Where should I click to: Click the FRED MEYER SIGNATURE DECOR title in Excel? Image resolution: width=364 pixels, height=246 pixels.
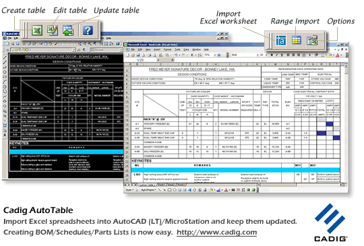[x=191, y=69]
